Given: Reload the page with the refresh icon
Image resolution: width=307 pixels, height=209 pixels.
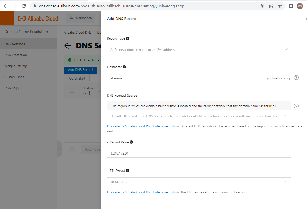Looking at the screenshot, I should pyautogui.click(x=24, y=6).
